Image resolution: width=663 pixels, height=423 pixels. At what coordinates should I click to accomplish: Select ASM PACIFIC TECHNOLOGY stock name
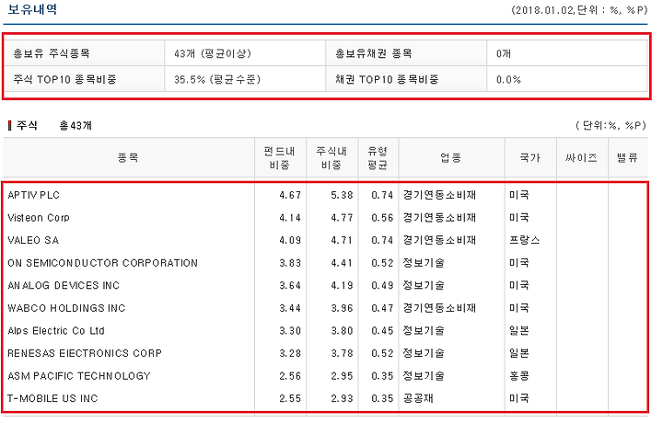click(79, 376)
